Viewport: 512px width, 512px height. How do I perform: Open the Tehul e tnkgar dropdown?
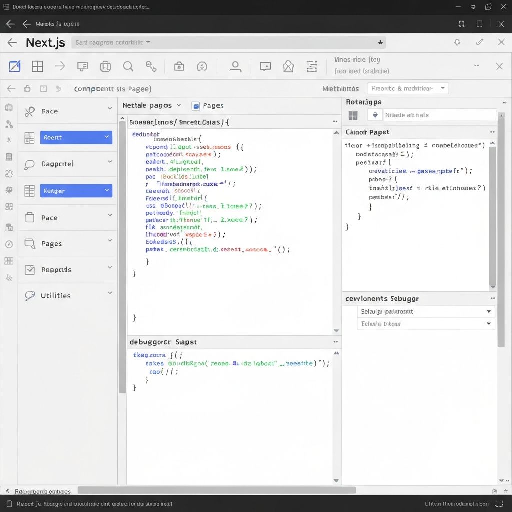tap(426, 324)
